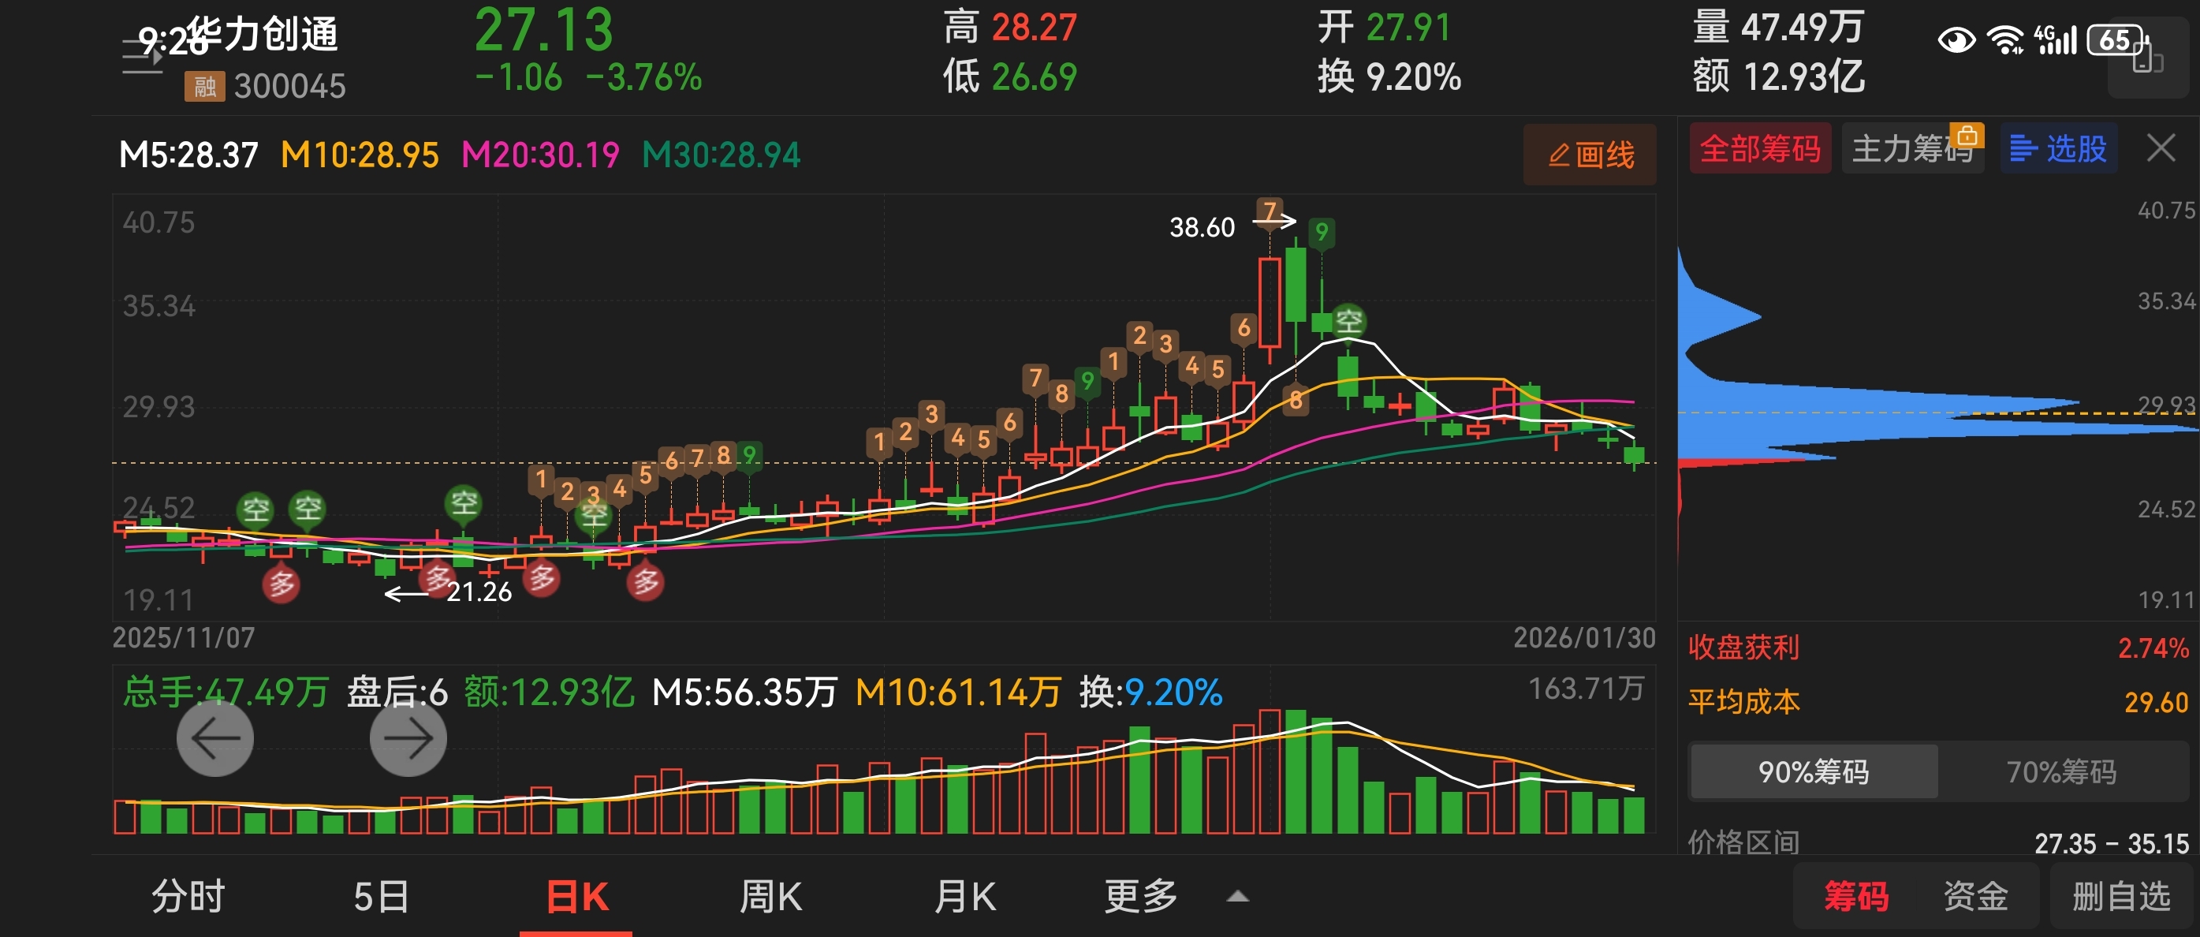
Task: Close the chip distribution panel with X
Action: (x=2161, y=148)
